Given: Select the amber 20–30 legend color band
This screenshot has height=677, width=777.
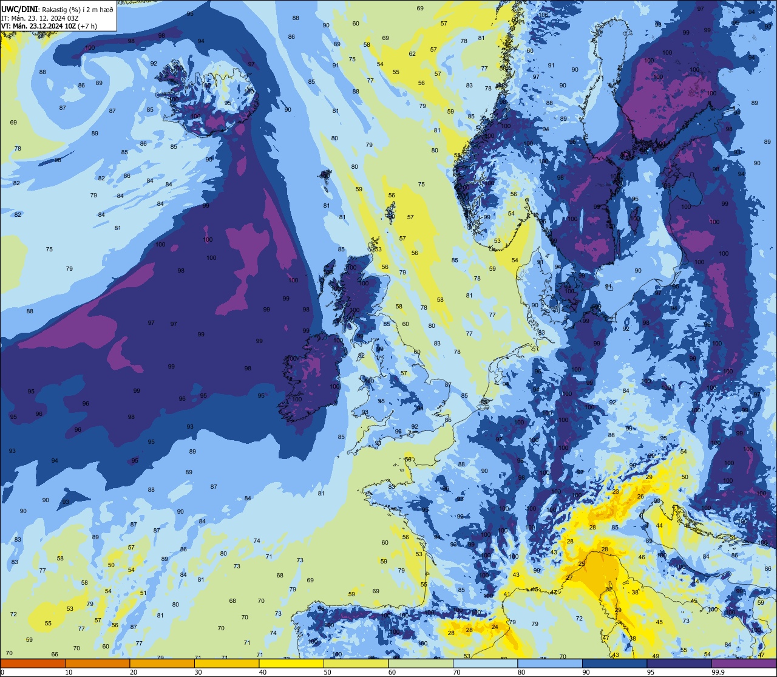Looking at the screenshot, I should pyautogui.click(x=162, y=664).
